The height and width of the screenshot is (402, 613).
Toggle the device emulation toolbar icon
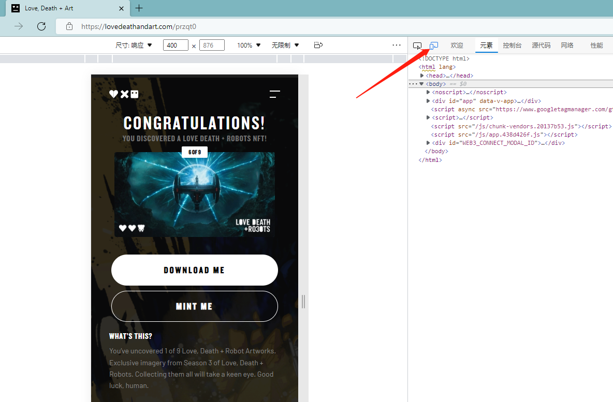(x=433, y=46)
